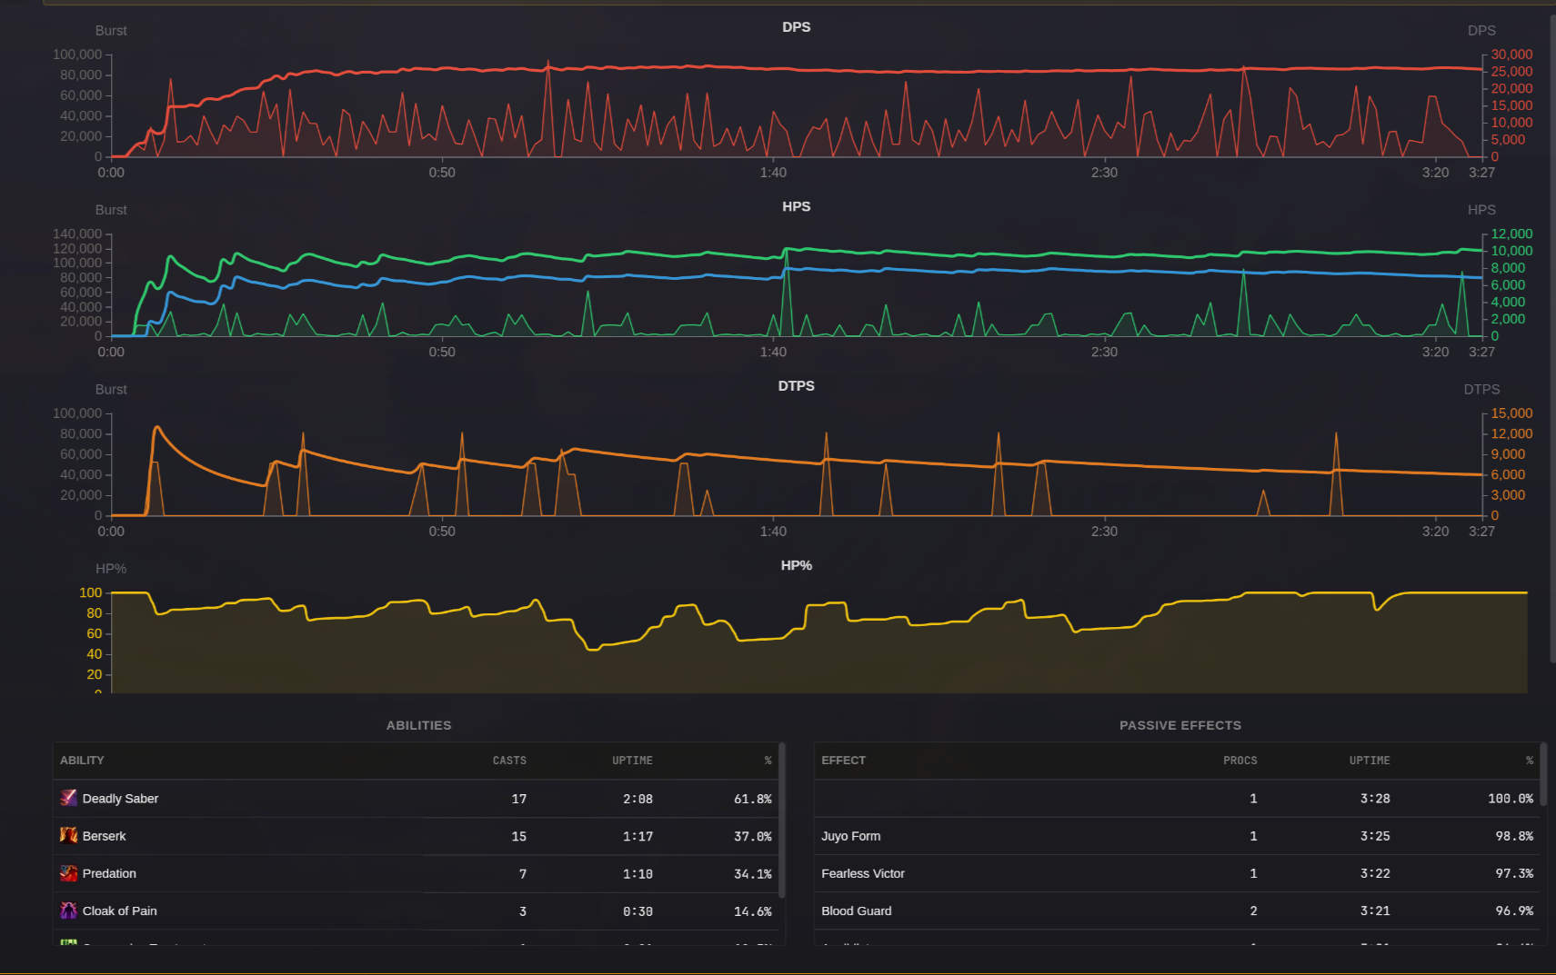Collapse the ABILITIES section
Image resolution: width=1556 pixels, height=975 pixels.
(418, 725)
